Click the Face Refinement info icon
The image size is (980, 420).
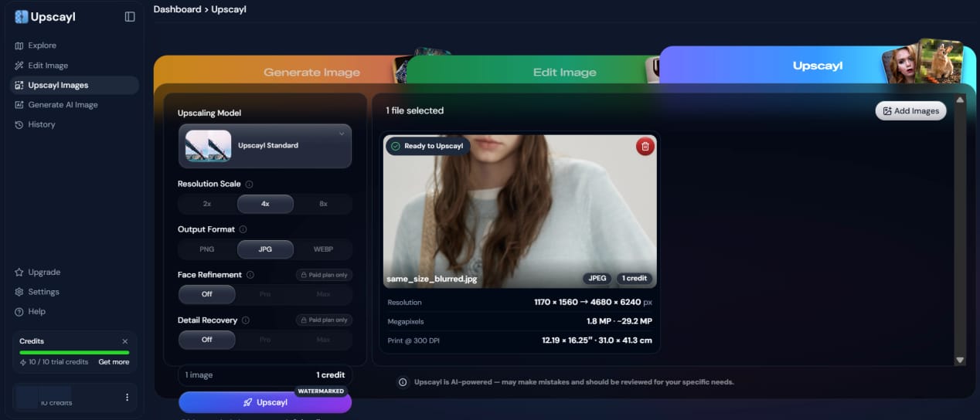(250, 275)
